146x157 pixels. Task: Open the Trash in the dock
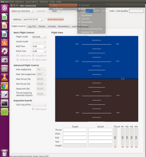pyautogui.click(x=5, y=153)
